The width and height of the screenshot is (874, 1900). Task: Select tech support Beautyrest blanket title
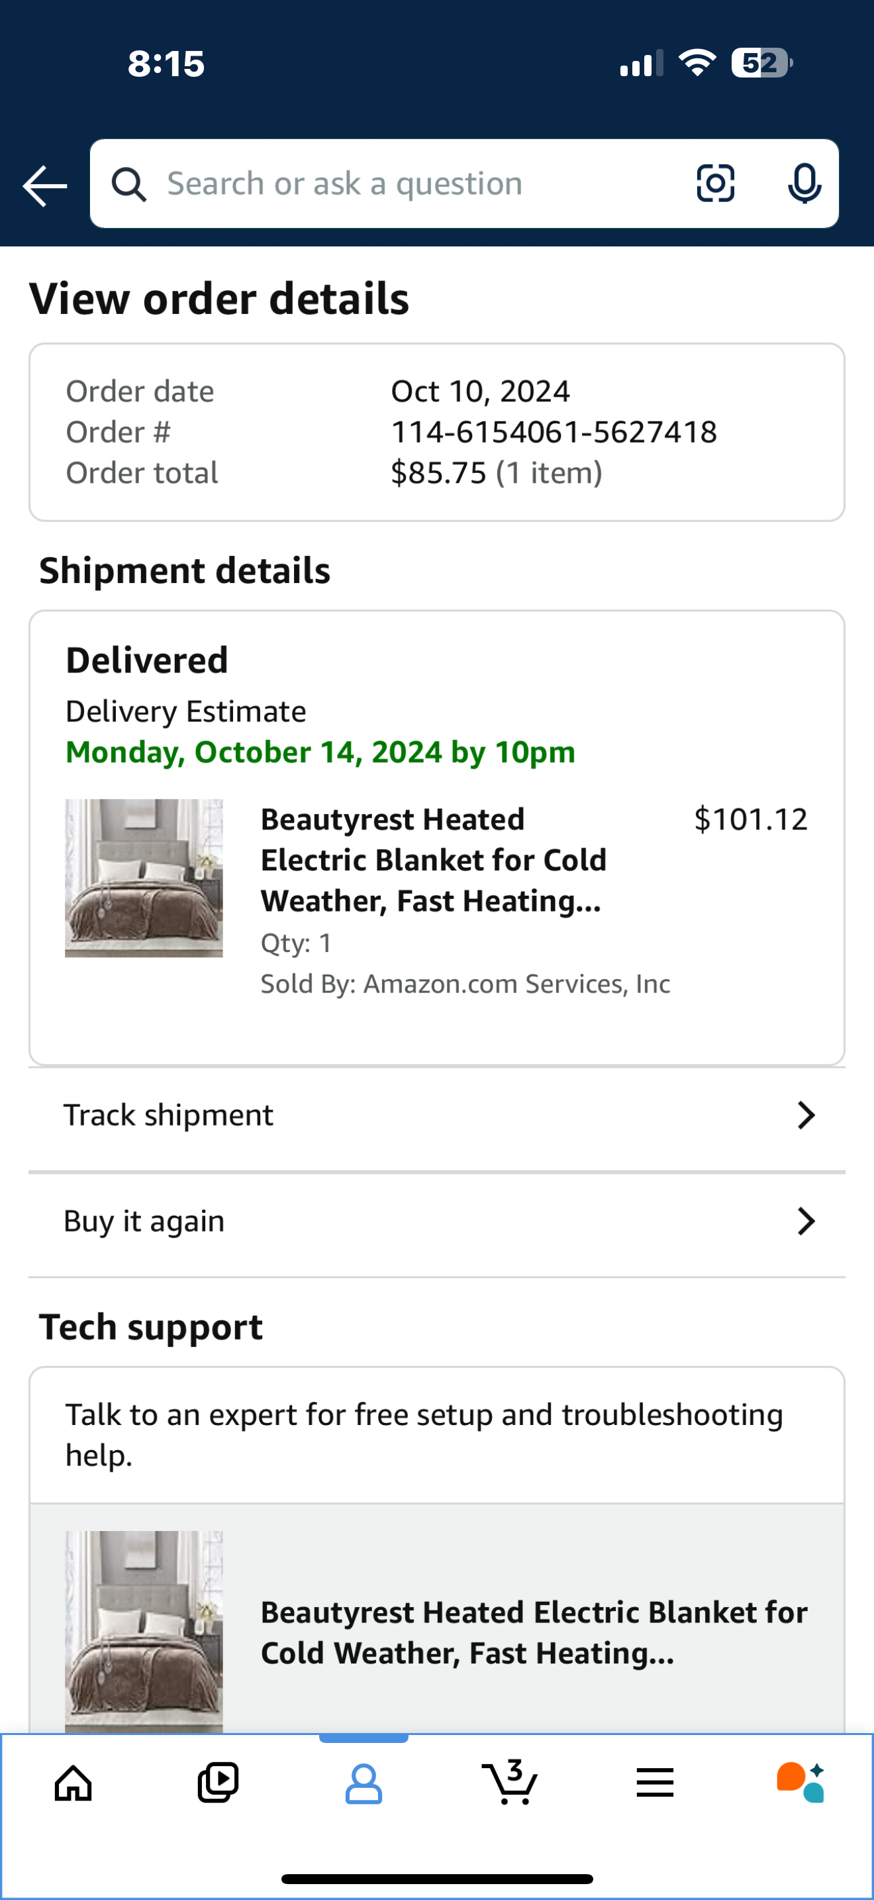click(534, 1632)
